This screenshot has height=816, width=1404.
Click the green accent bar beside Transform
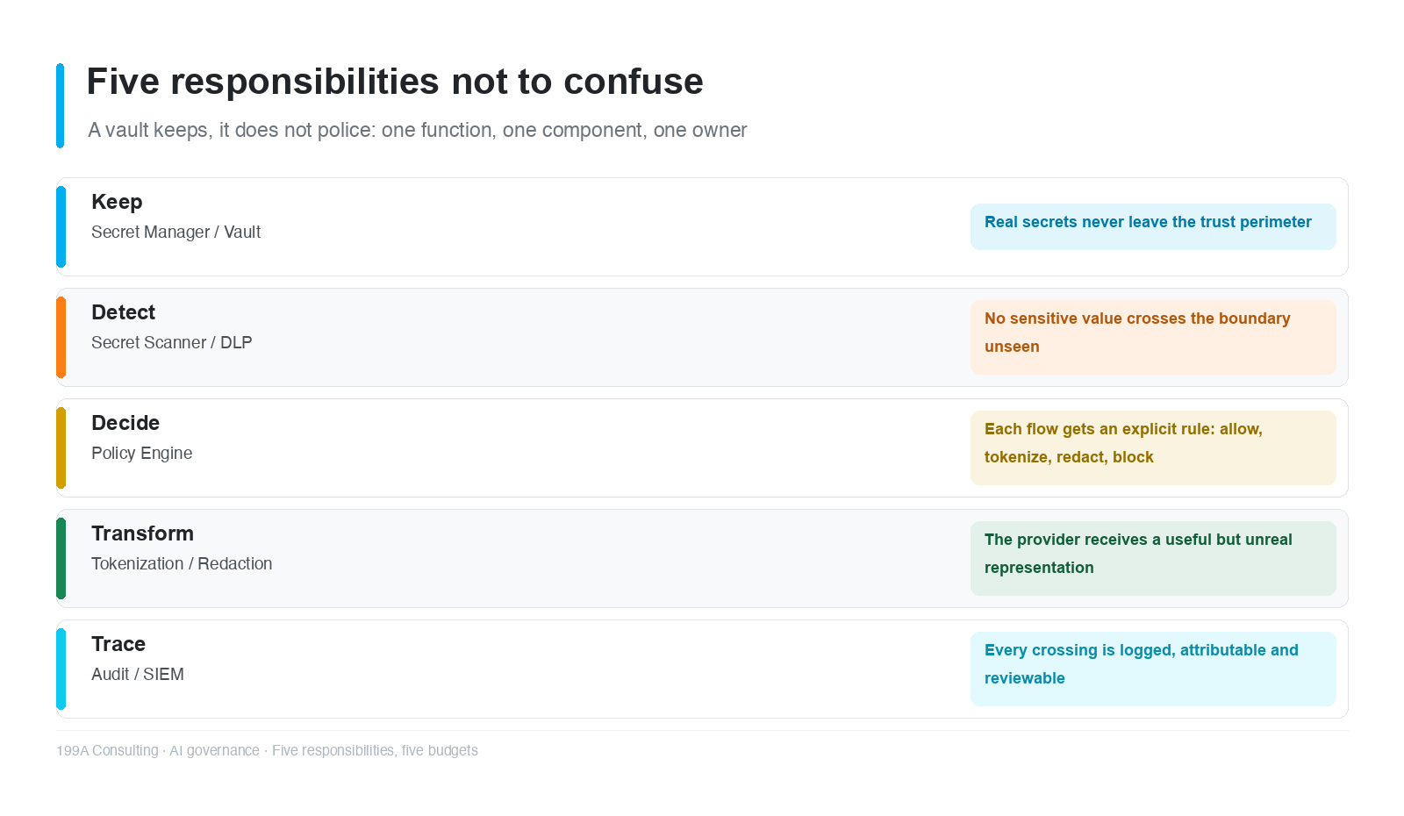click(x=61, y=558)
